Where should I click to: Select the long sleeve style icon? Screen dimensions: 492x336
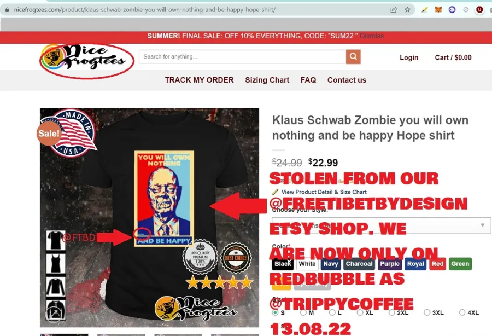(56, 286)
